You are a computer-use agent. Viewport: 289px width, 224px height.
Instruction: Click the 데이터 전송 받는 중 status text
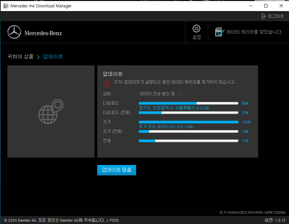point(157,94)
